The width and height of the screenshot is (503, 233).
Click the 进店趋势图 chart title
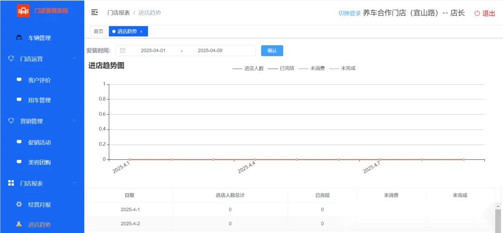[106, 65]
